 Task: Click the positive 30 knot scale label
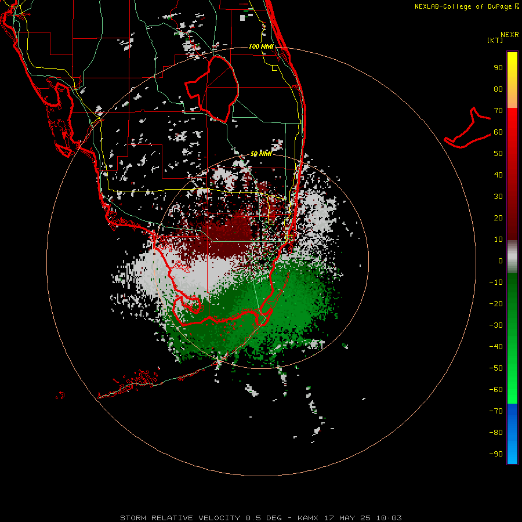[498, 197]
